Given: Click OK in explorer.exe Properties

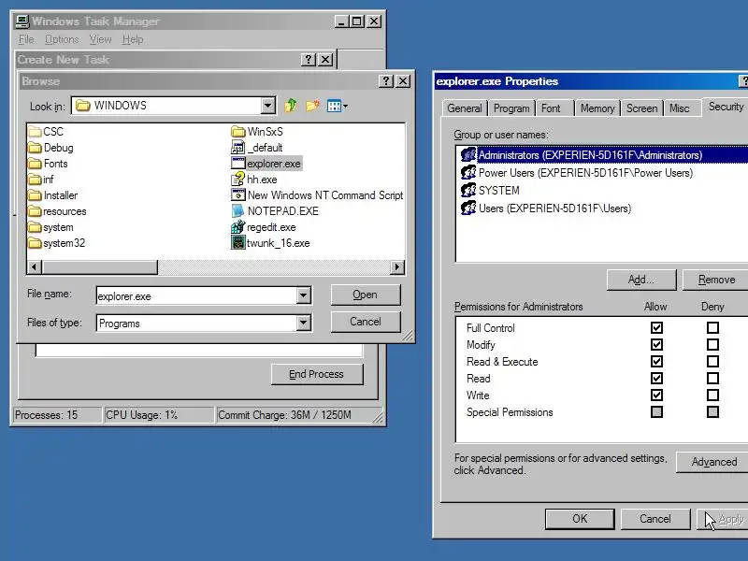Looking at the screenshot, I should (x=580, y=519).
